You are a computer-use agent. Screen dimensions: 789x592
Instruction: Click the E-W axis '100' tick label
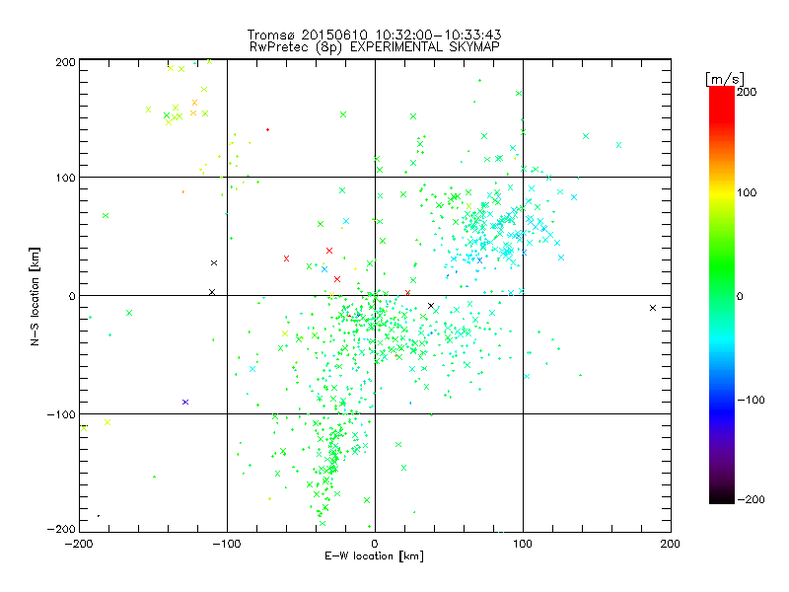[523, 544]
